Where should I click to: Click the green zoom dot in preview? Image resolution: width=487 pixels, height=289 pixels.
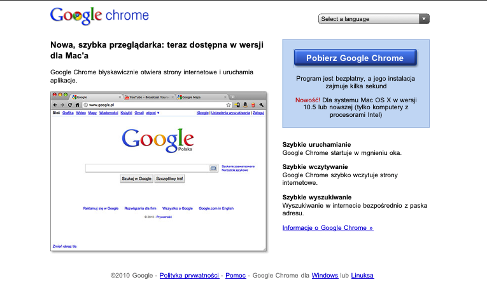(x=66, y=95)
